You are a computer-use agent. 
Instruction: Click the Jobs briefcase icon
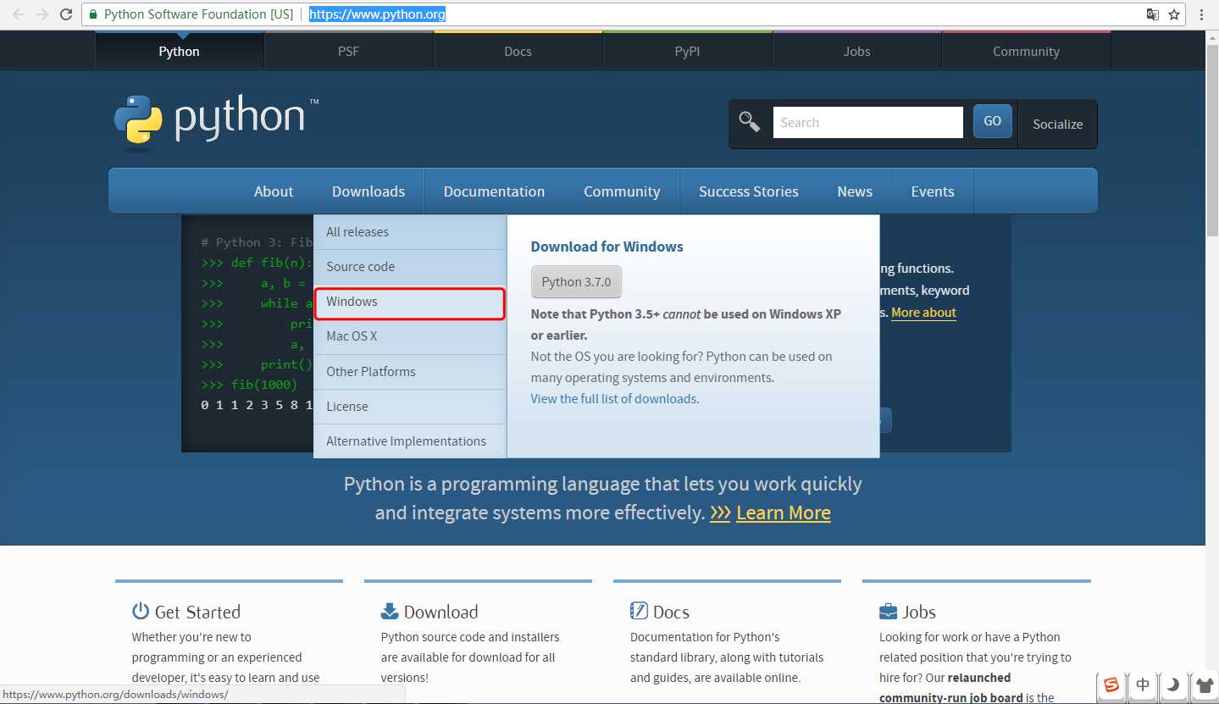point(888,611)
